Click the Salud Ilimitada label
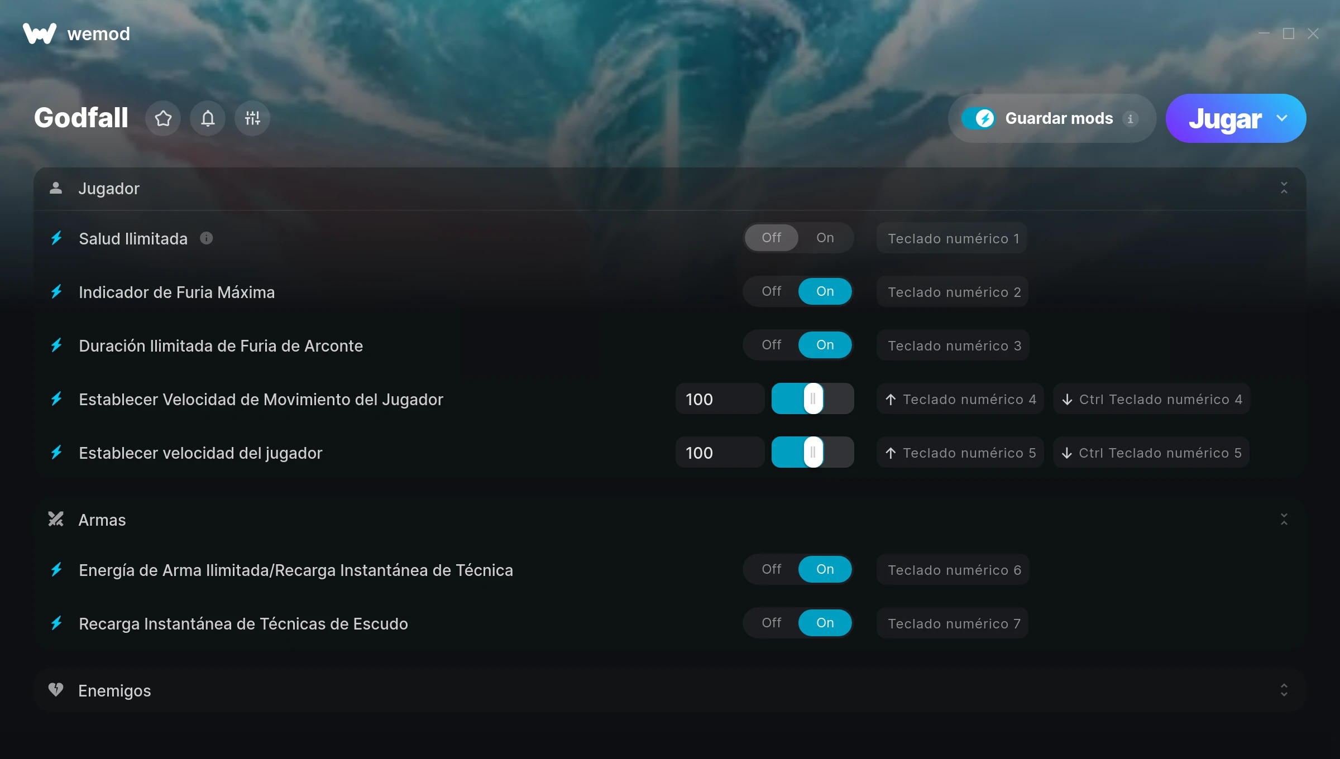The image size is (1340, 759). [x=133, y=238]
